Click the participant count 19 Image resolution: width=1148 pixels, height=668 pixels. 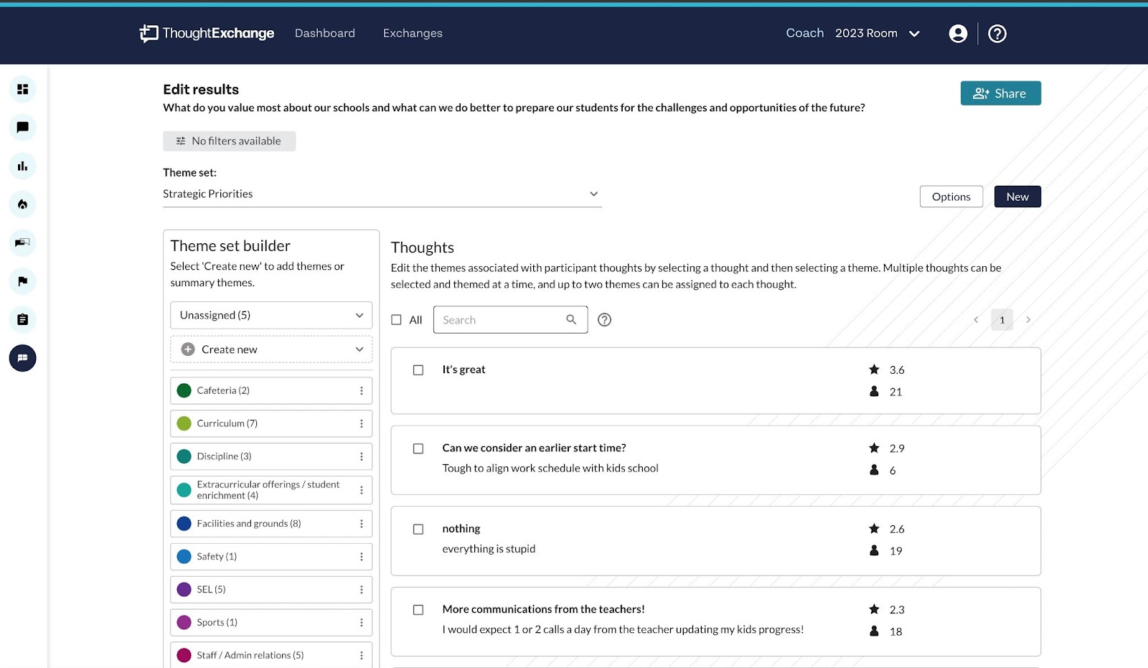896,551
